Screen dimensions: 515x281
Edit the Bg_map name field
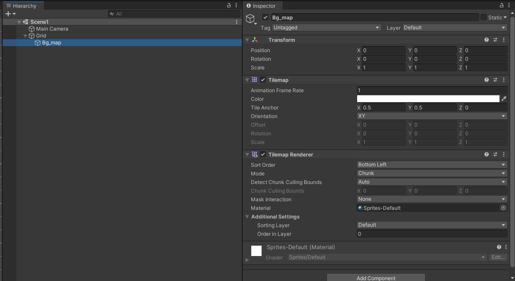click(x=375, y=17)
